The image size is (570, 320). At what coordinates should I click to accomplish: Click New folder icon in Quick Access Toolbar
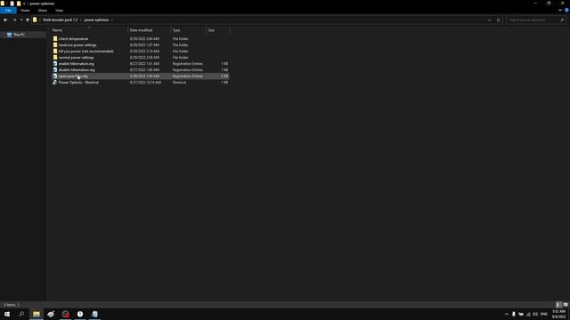click(19, 4)
